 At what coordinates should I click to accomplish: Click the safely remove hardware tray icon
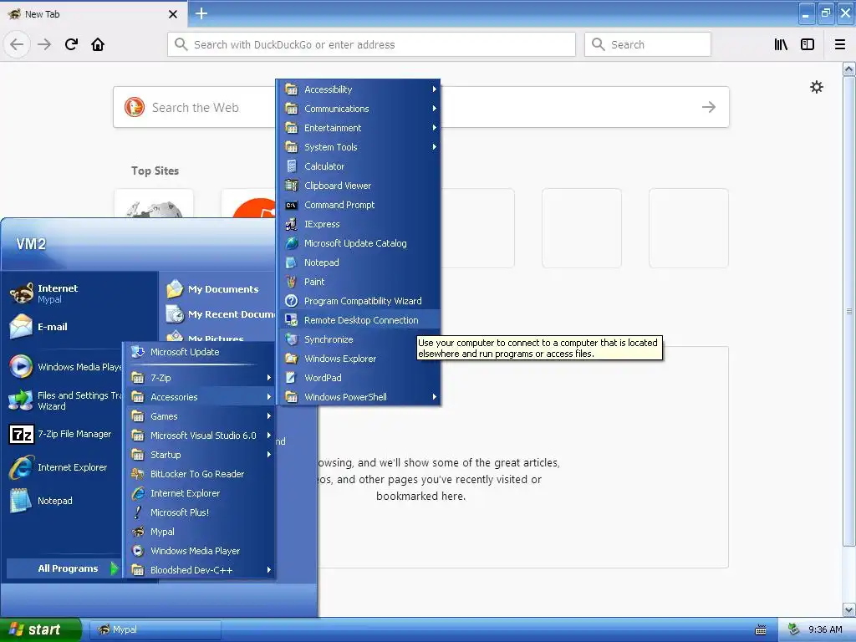(794, 629)
